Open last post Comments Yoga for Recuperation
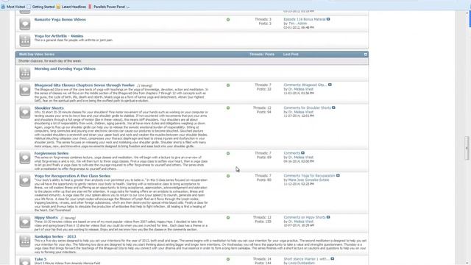 pyautogui.click(x=309, y=176)
